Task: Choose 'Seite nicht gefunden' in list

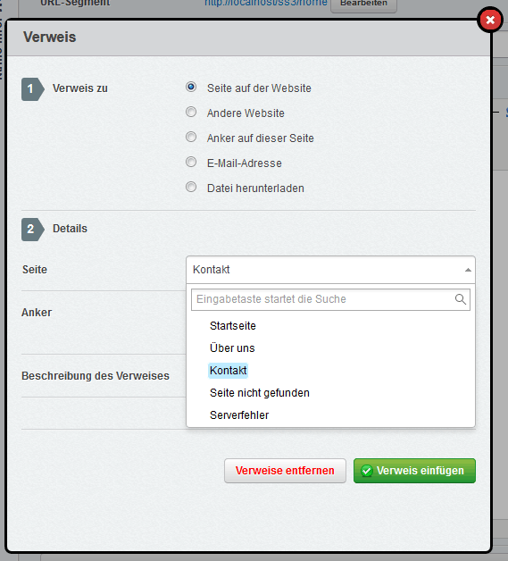Action: pyautogui.click(x=260, y=393)
